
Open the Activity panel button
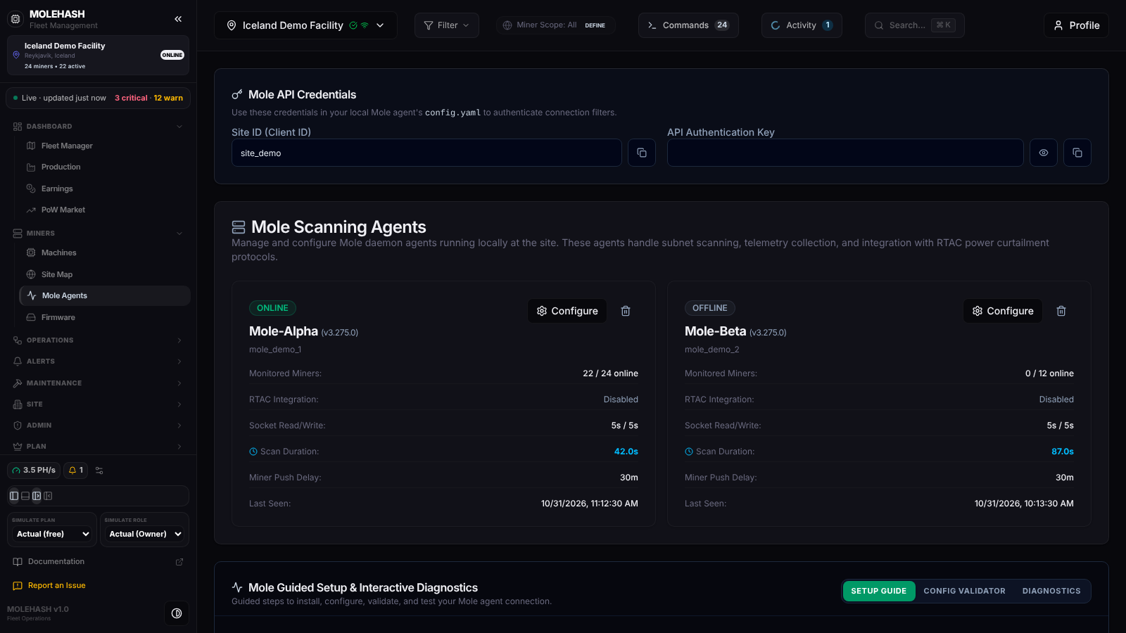802,25
